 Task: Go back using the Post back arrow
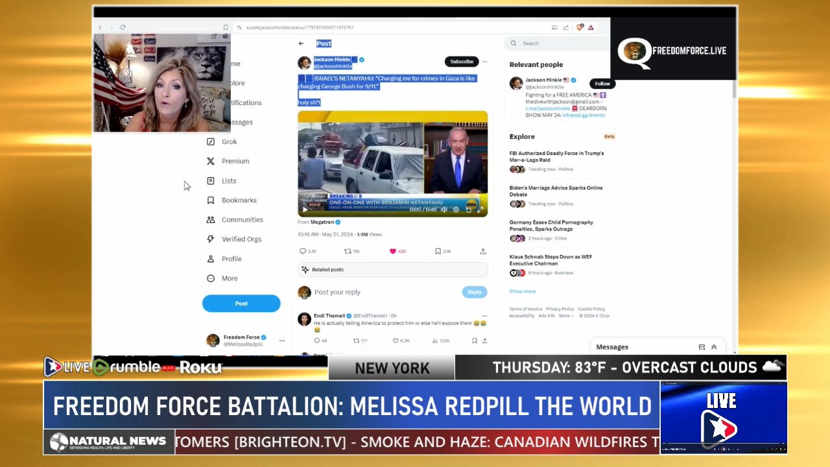pyautogui.click(x=301, y=43)
